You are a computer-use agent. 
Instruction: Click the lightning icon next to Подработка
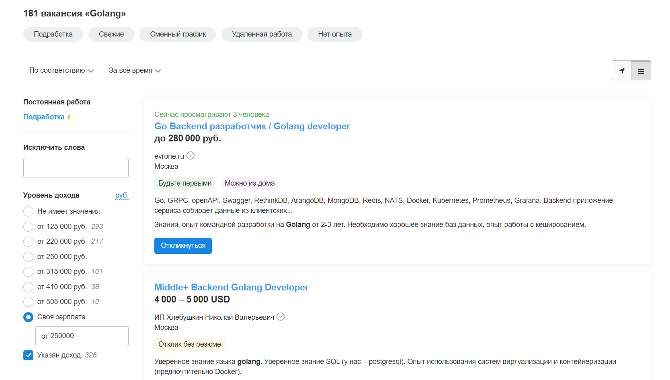click(x=69, y=117)
